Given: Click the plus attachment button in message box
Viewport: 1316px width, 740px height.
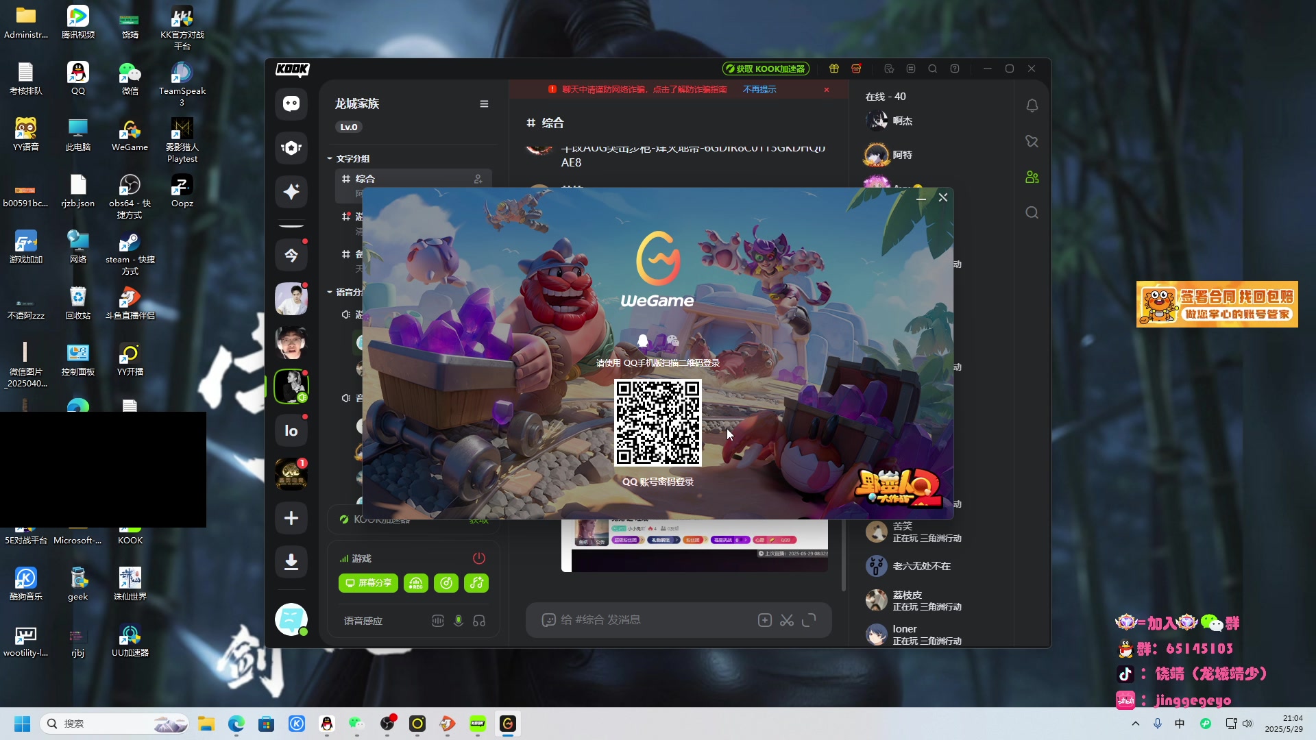Looking at the screenshot, I should click(765, 620).
